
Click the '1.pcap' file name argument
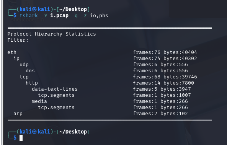click(x=59, y=15)
